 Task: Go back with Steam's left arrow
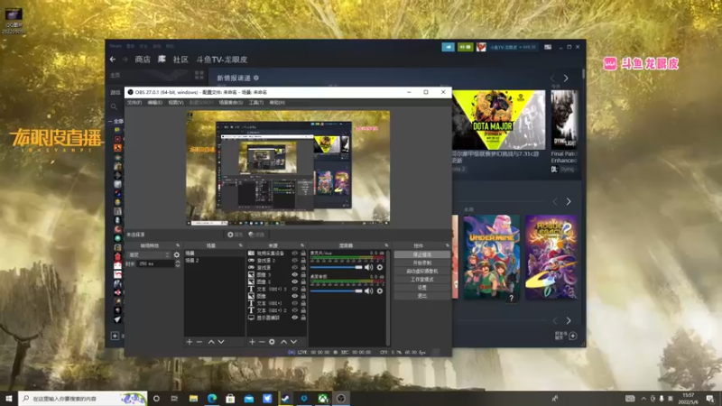coord(113,60)
